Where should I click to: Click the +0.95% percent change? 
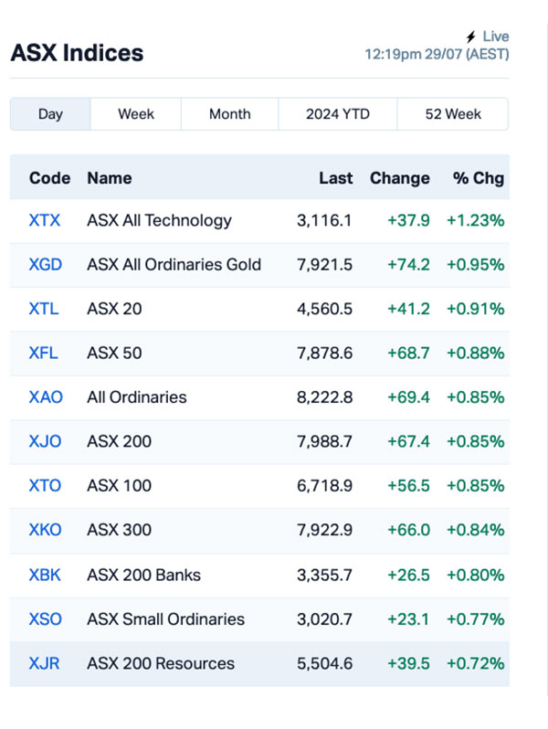(476, 265)
